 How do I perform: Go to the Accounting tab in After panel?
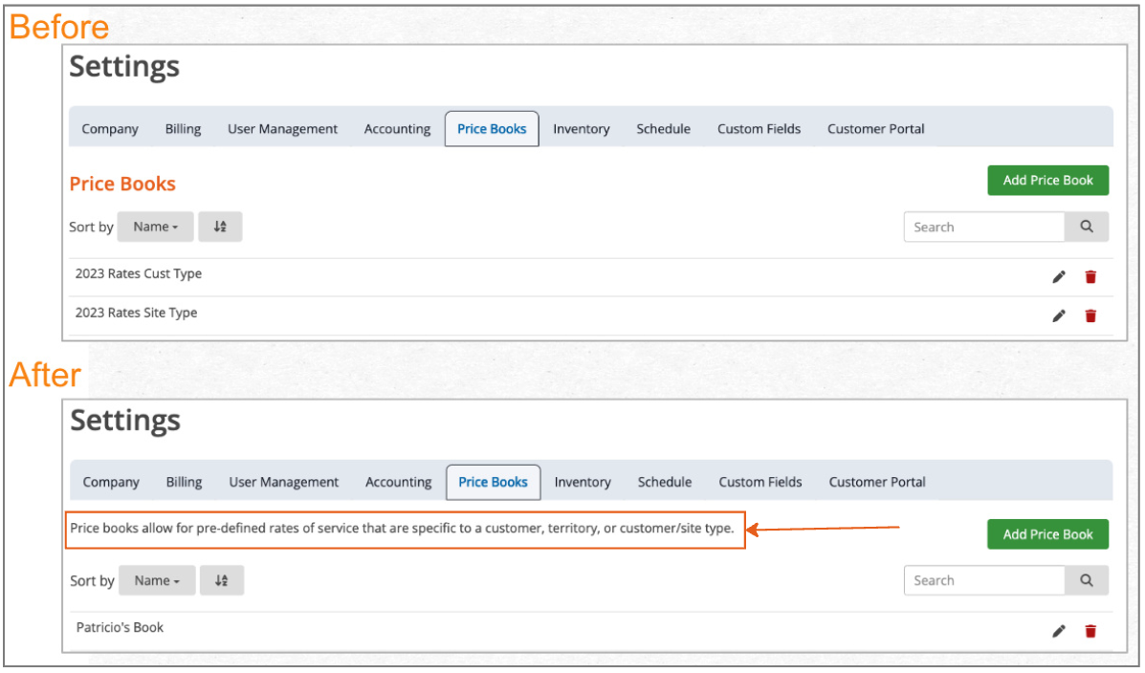point(399,482)
